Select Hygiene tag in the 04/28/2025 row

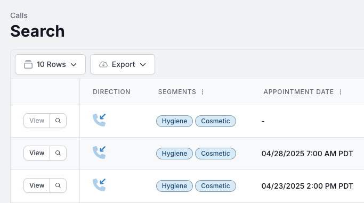pyautogui.click(x=174, y=154)
